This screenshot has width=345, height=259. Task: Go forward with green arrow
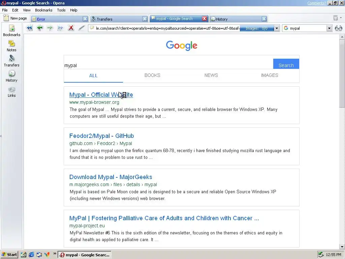coord(50,28)
